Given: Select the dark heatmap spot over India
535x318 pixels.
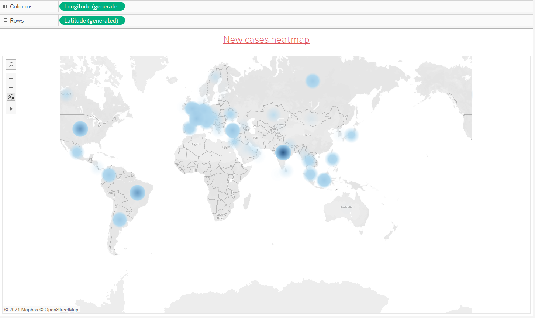Looking at the screenshot, I should [x=283, y=152].
